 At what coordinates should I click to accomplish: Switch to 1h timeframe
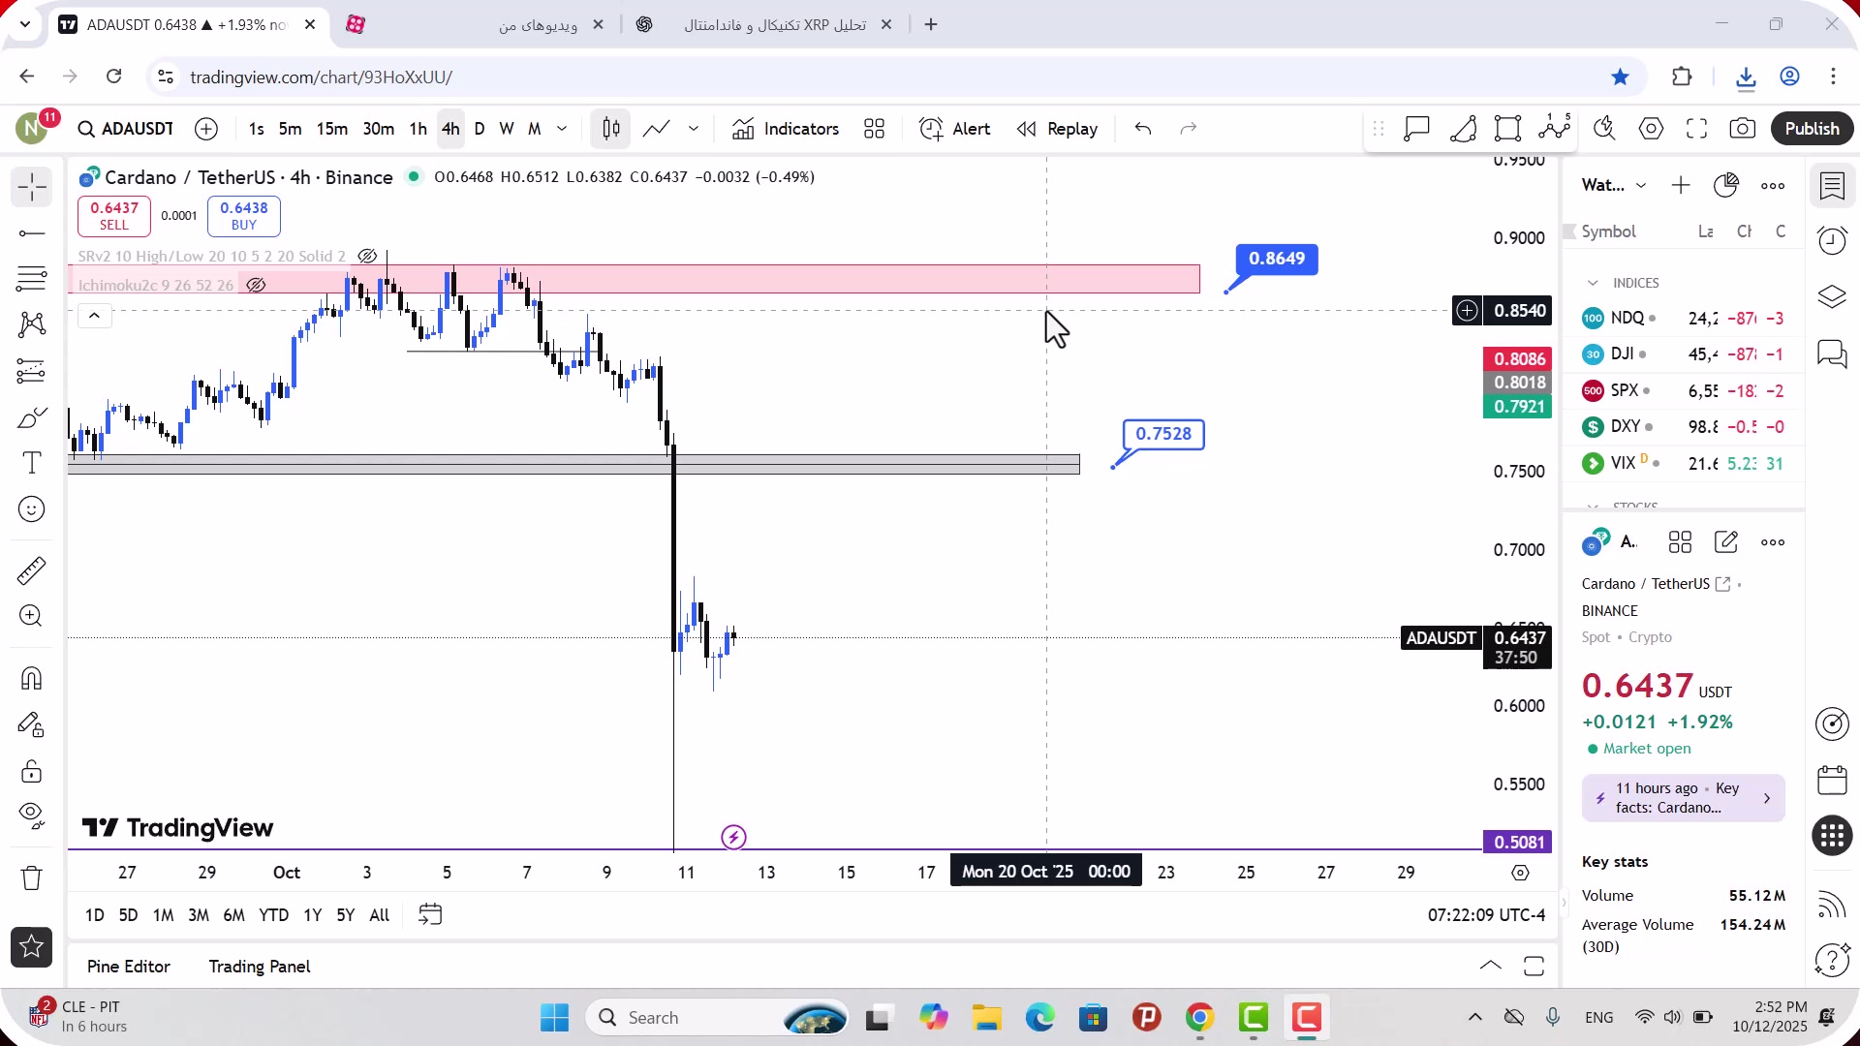point(418,129)
